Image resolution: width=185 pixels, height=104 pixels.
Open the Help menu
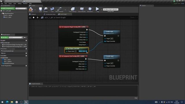pyautogui.click(x=30, y=3)
